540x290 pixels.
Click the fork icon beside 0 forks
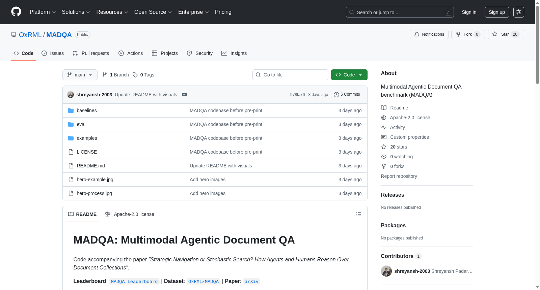(384, 166)
